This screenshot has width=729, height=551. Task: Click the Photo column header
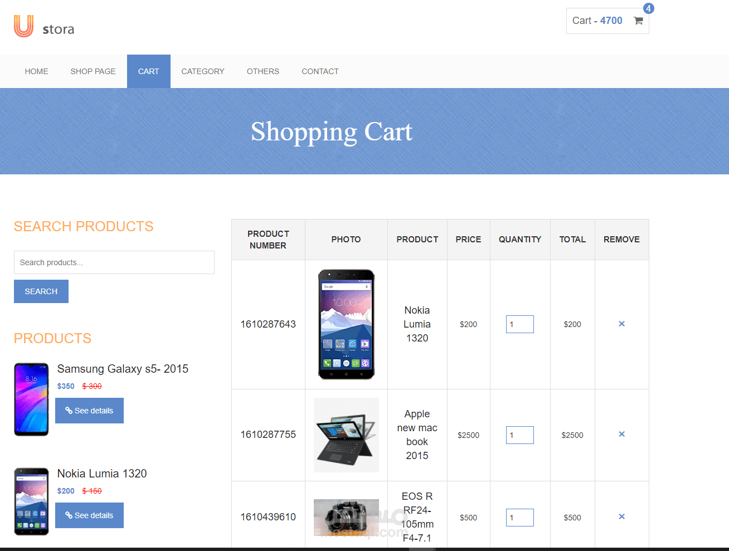coord(346,240)
